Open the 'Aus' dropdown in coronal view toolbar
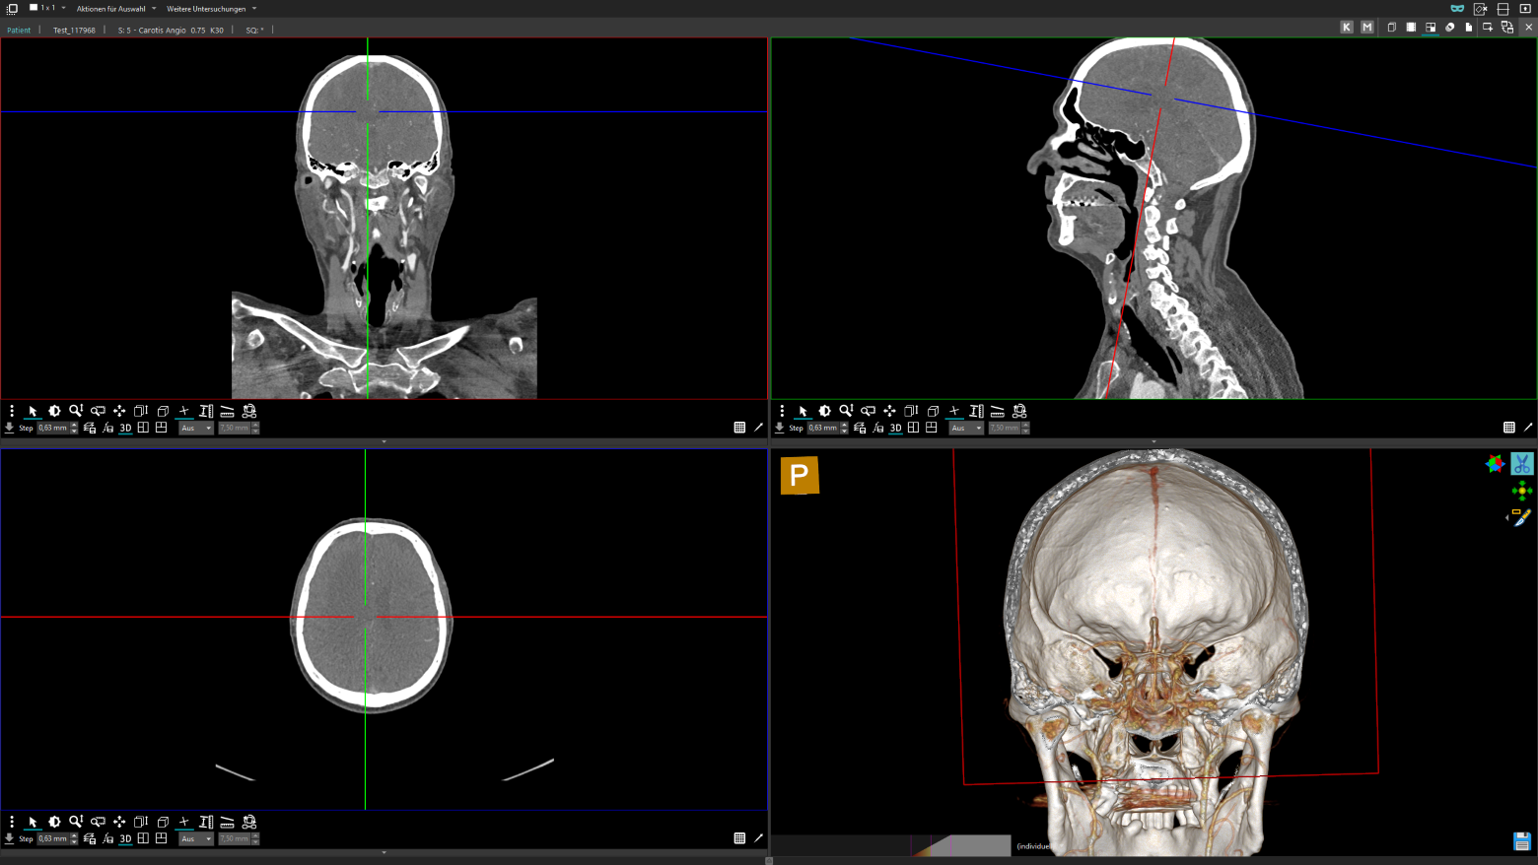The height and width of the screenshot is (865, 1538). click(195, 428)
